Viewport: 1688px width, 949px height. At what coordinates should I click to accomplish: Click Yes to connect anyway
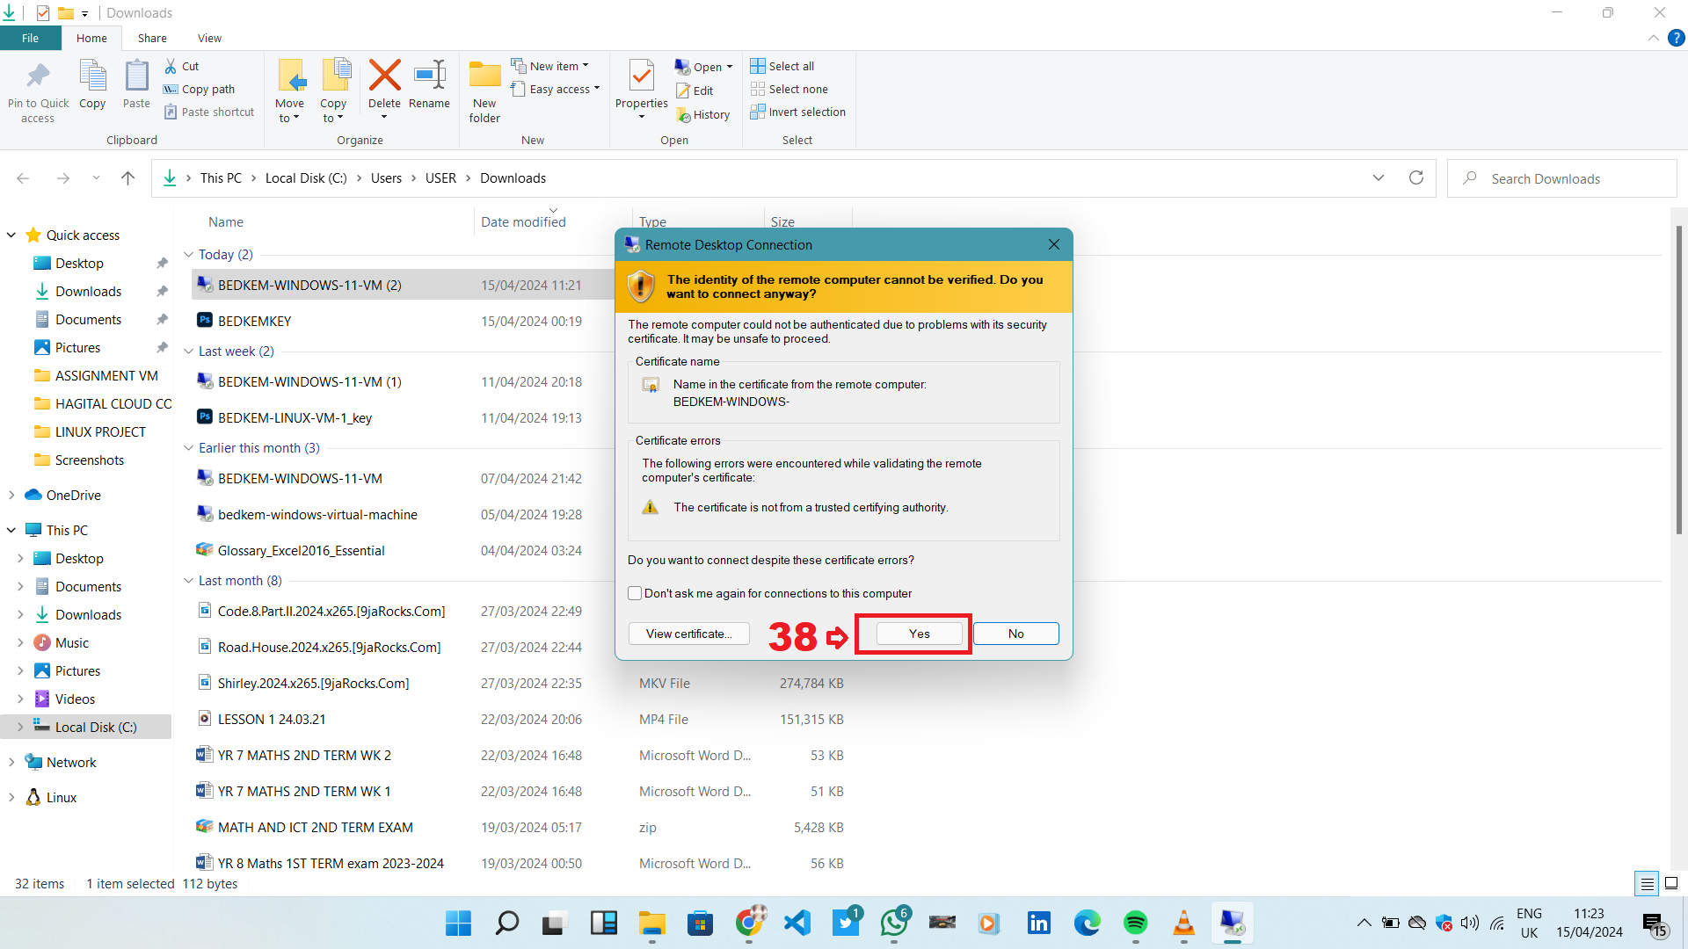pos(919,634)
